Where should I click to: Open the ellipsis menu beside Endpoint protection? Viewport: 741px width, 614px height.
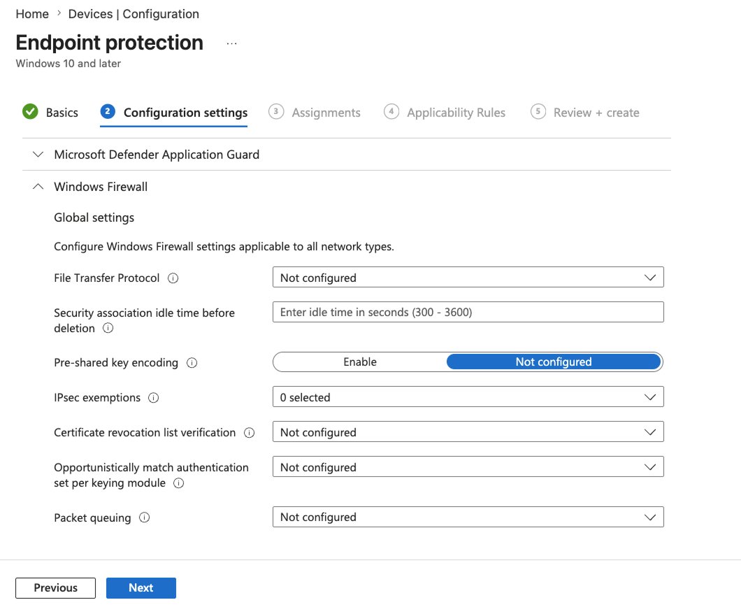coord(231,43)
